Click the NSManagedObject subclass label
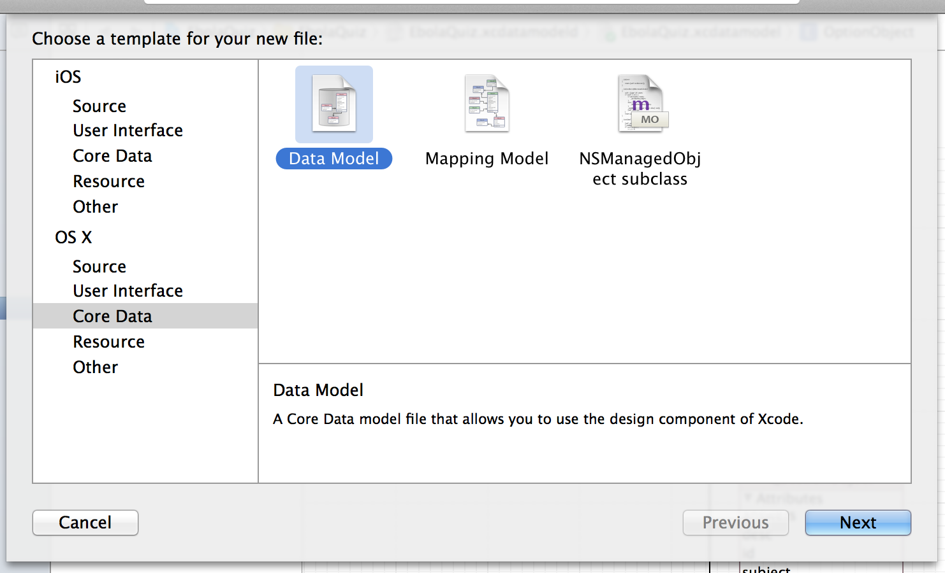945x573 pixels. pos(640,169)
